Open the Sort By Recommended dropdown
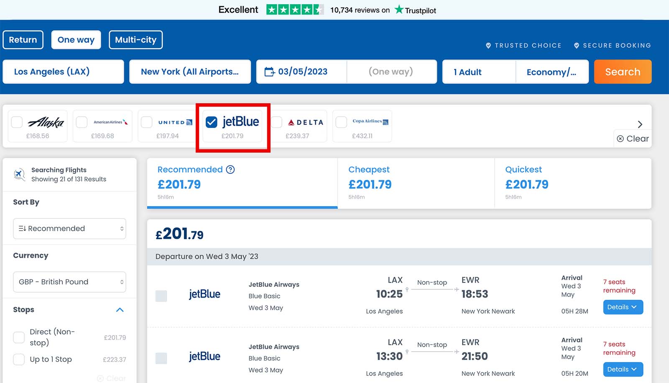Viewport: 669px width, 383px height. pos(69,229)
